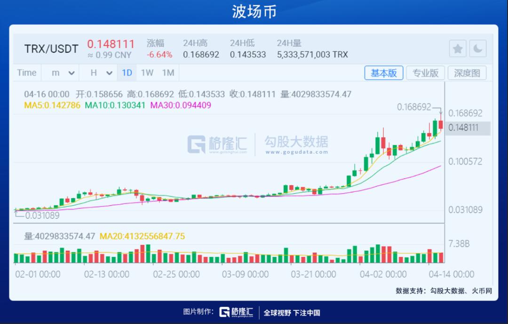
Task: Click the MA10 green indicator label
Action: [x=115, y=105]
